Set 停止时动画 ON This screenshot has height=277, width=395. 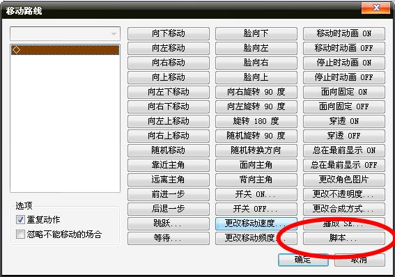click(344, 63)
